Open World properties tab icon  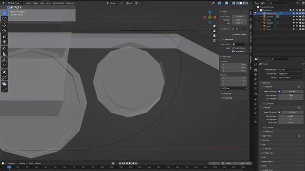coord(255,88)
